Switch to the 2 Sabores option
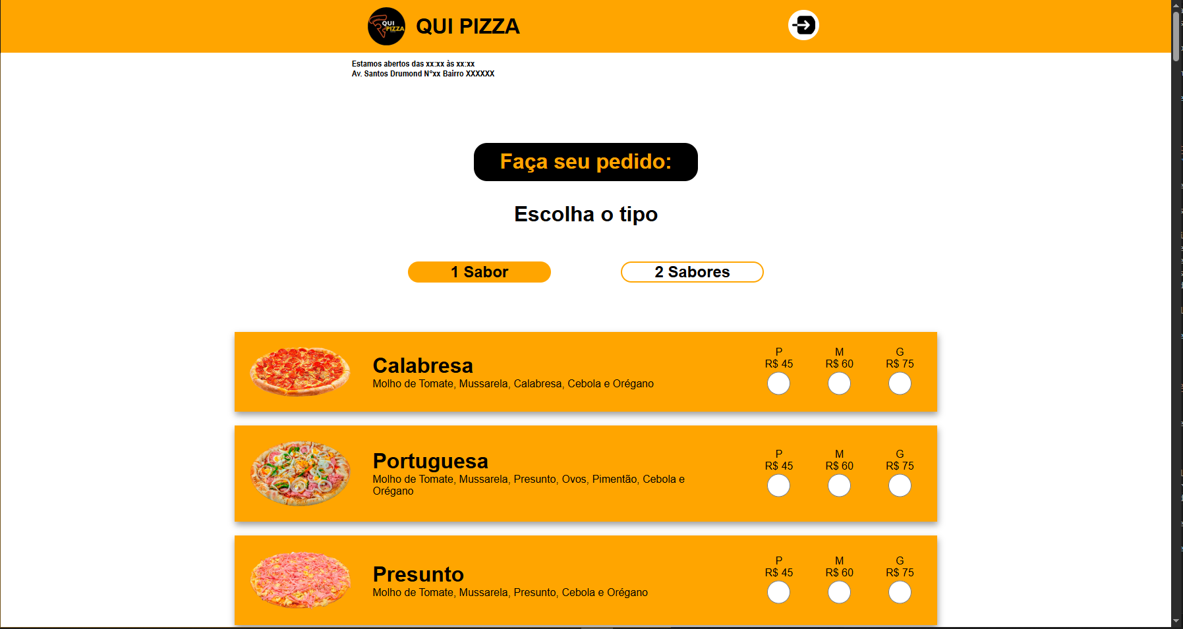 [x=692, y=272]
